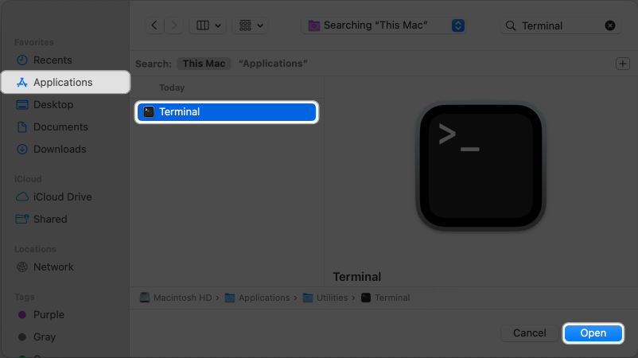Click the magnifying glass search icon
Screen dimensions: 638x358
tap(511, 25)
